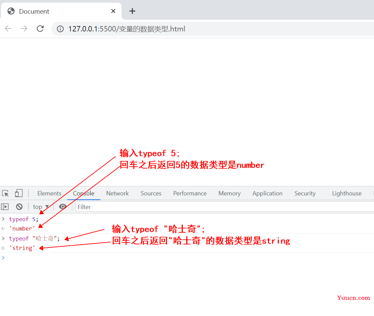This screenshot has height=316, width=374.
Task: Clear the console with the ban icon
Action: 19,207
